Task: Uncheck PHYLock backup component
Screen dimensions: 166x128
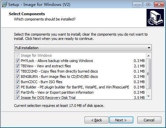Action: coord(17,61)
